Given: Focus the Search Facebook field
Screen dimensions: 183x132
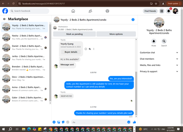Looking at the screenshot, I should [x=29, y=11].
